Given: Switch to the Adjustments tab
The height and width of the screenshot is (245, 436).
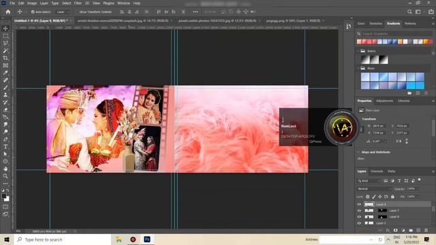Looking at the screenshot, I should click(x=384, y=101).
